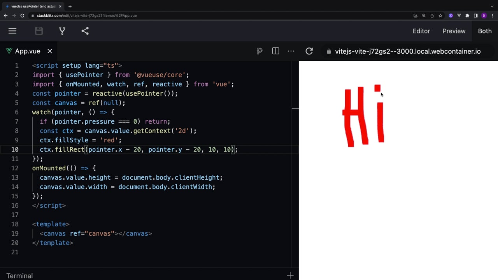Viewport: 498px width, 280px height.
Task: Reload the browser page
Action: click(x=23, y=16)
